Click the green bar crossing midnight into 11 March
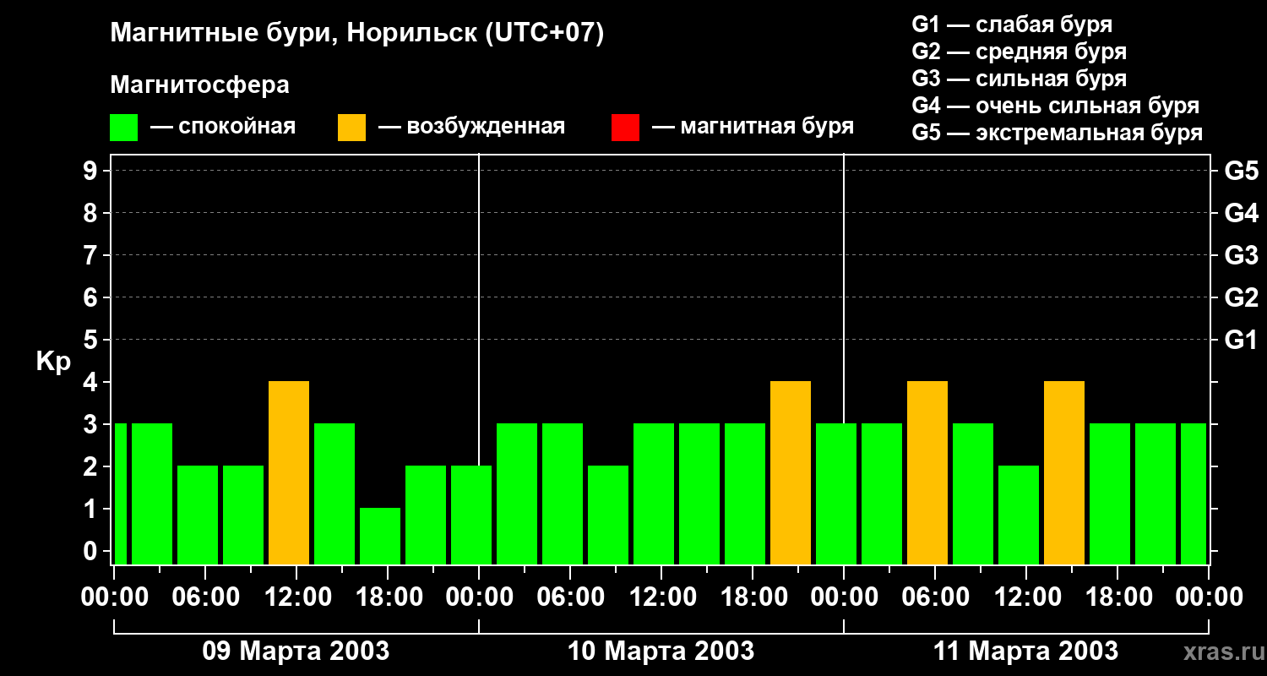The height and width of the screenshot is (676, 1267). point(836,494)
